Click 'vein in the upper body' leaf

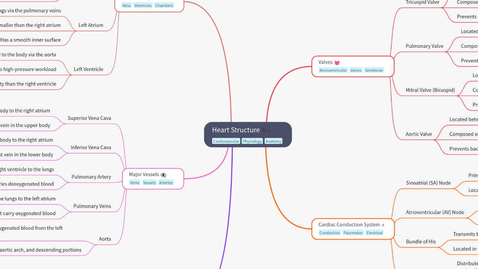25,125
